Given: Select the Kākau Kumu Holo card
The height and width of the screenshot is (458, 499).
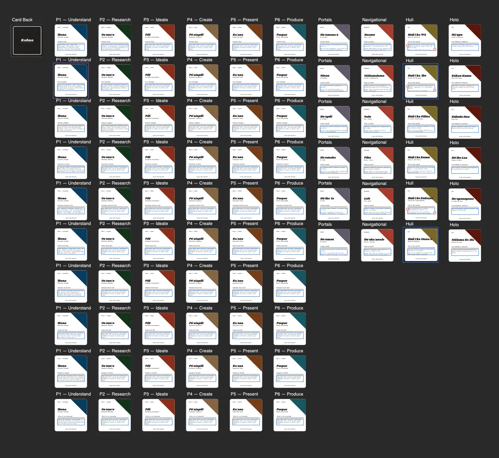Looking at the screenshot, I should (465, 81).
